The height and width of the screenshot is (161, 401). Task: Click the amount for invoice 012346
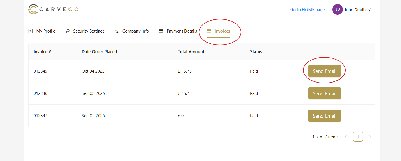point(185,93)
